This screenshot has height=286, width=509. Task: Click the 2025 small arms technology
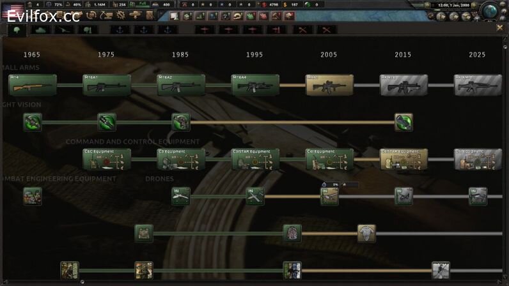coord(478,85)
